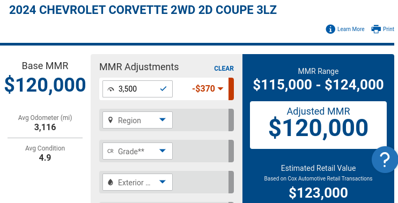Open the Region dropdown

[x=137, y=120]
